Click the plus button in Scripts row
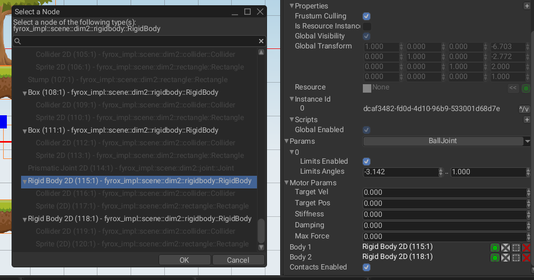 [526, 120]
